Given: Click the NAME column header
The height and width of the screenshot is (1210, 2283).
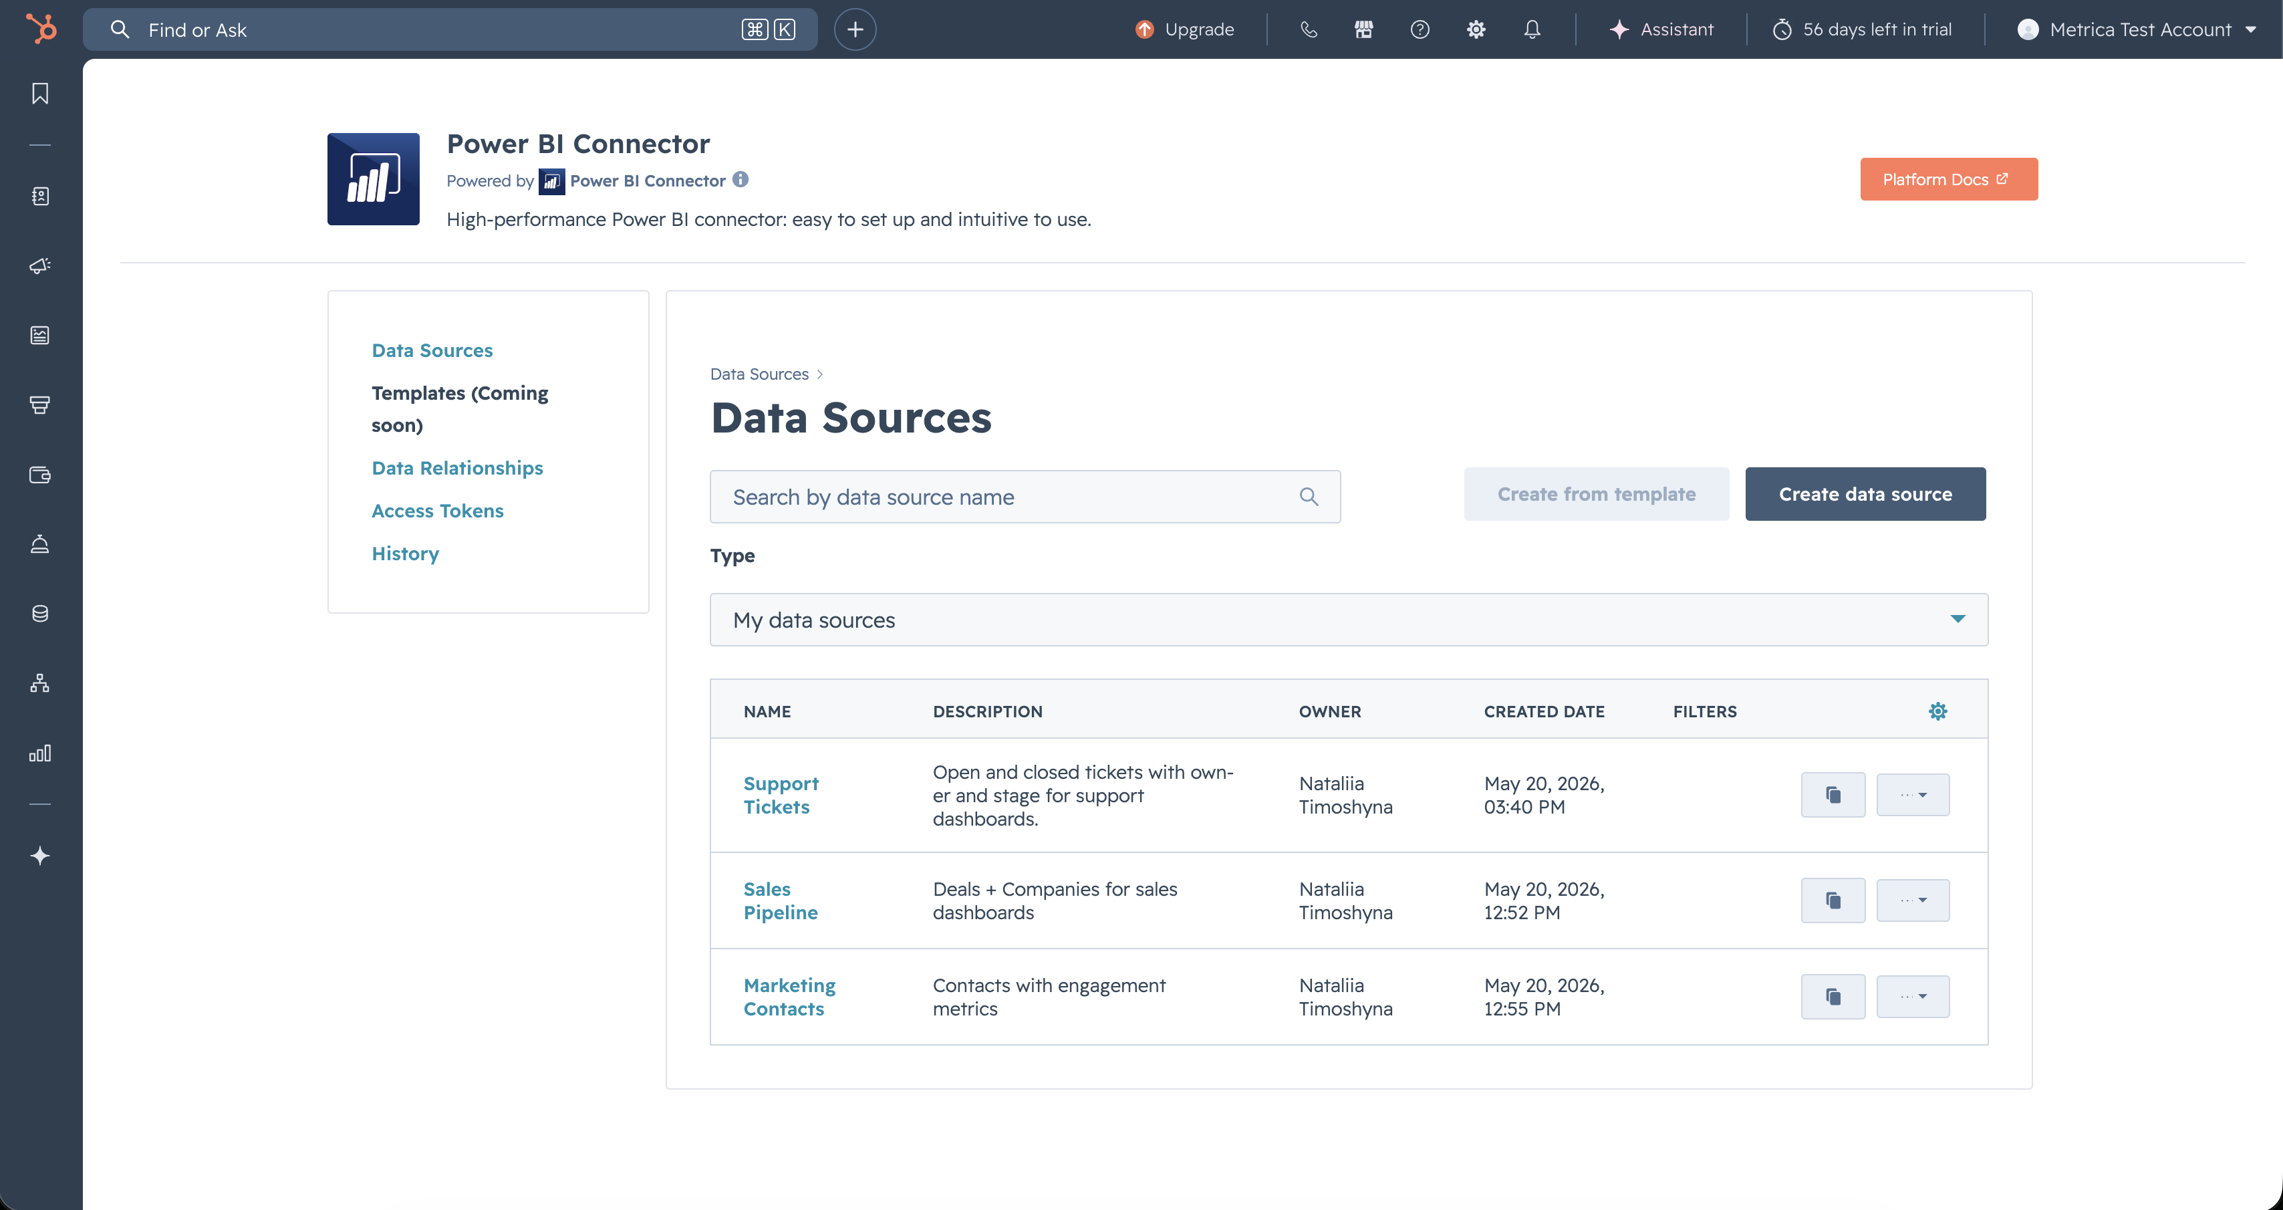Looking at the screenshot, I should pyautogui.click(x=767, y=711).
